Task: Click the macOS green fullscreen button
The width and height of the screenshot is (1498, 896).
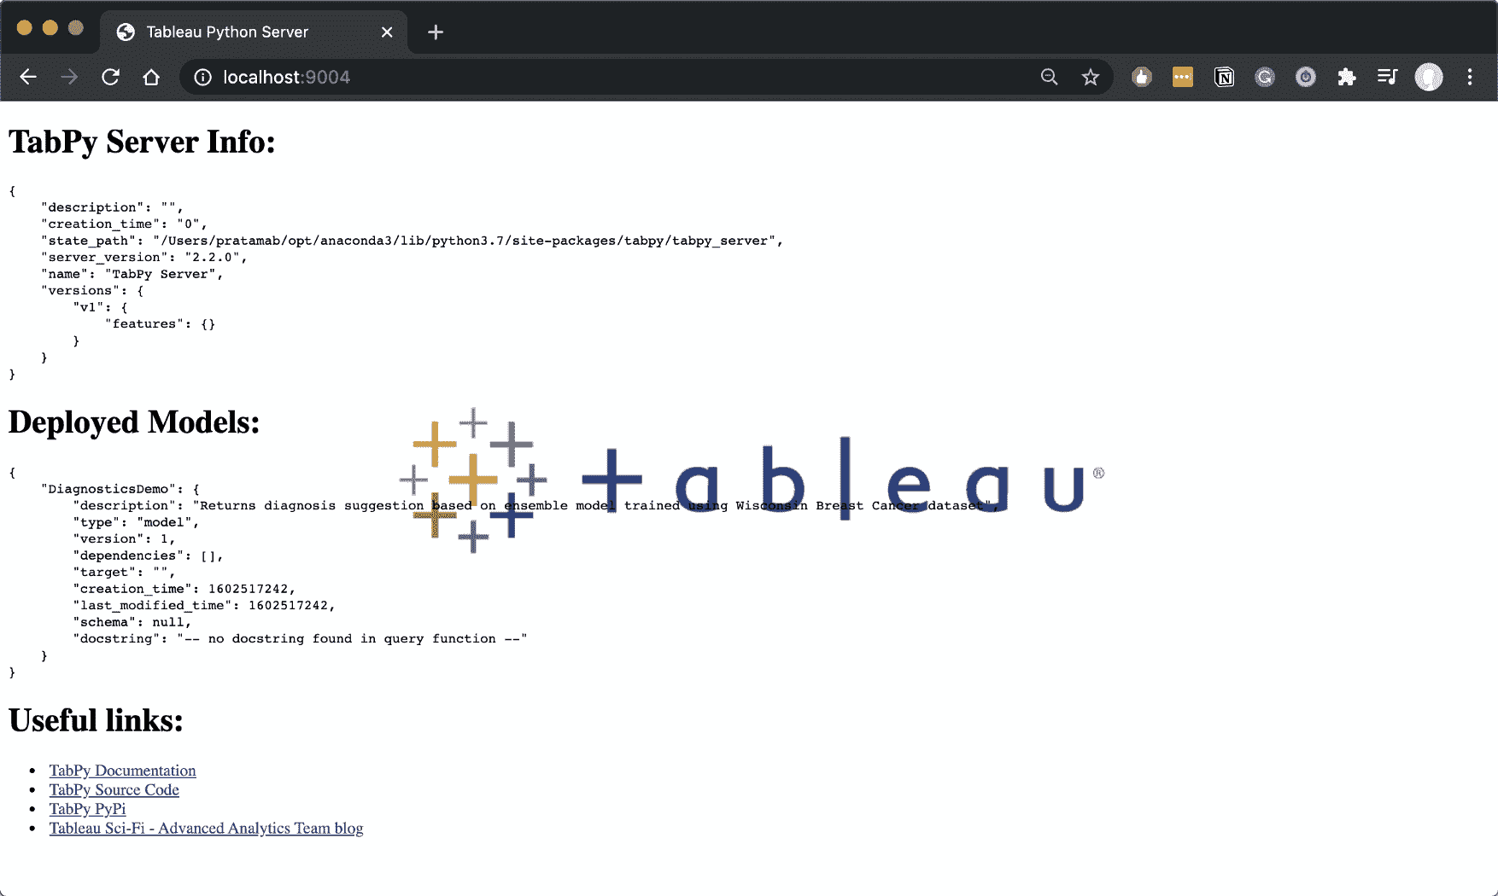Action: [x=76, y=28]
